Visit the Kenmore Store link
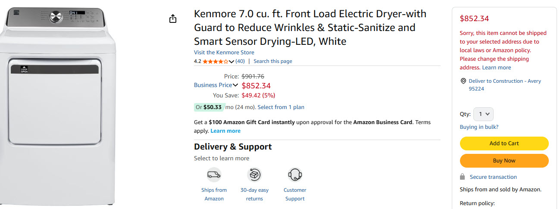The width and height of the screenshot is (560, 209). pyautogui.click(x=224, y=53)
